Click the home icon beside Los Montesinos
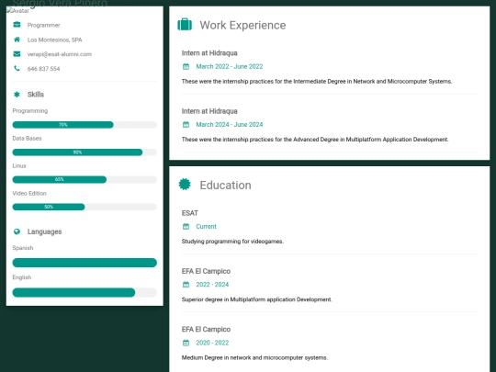The width and height of the screenshot is (496, 372). pos(17,39)
